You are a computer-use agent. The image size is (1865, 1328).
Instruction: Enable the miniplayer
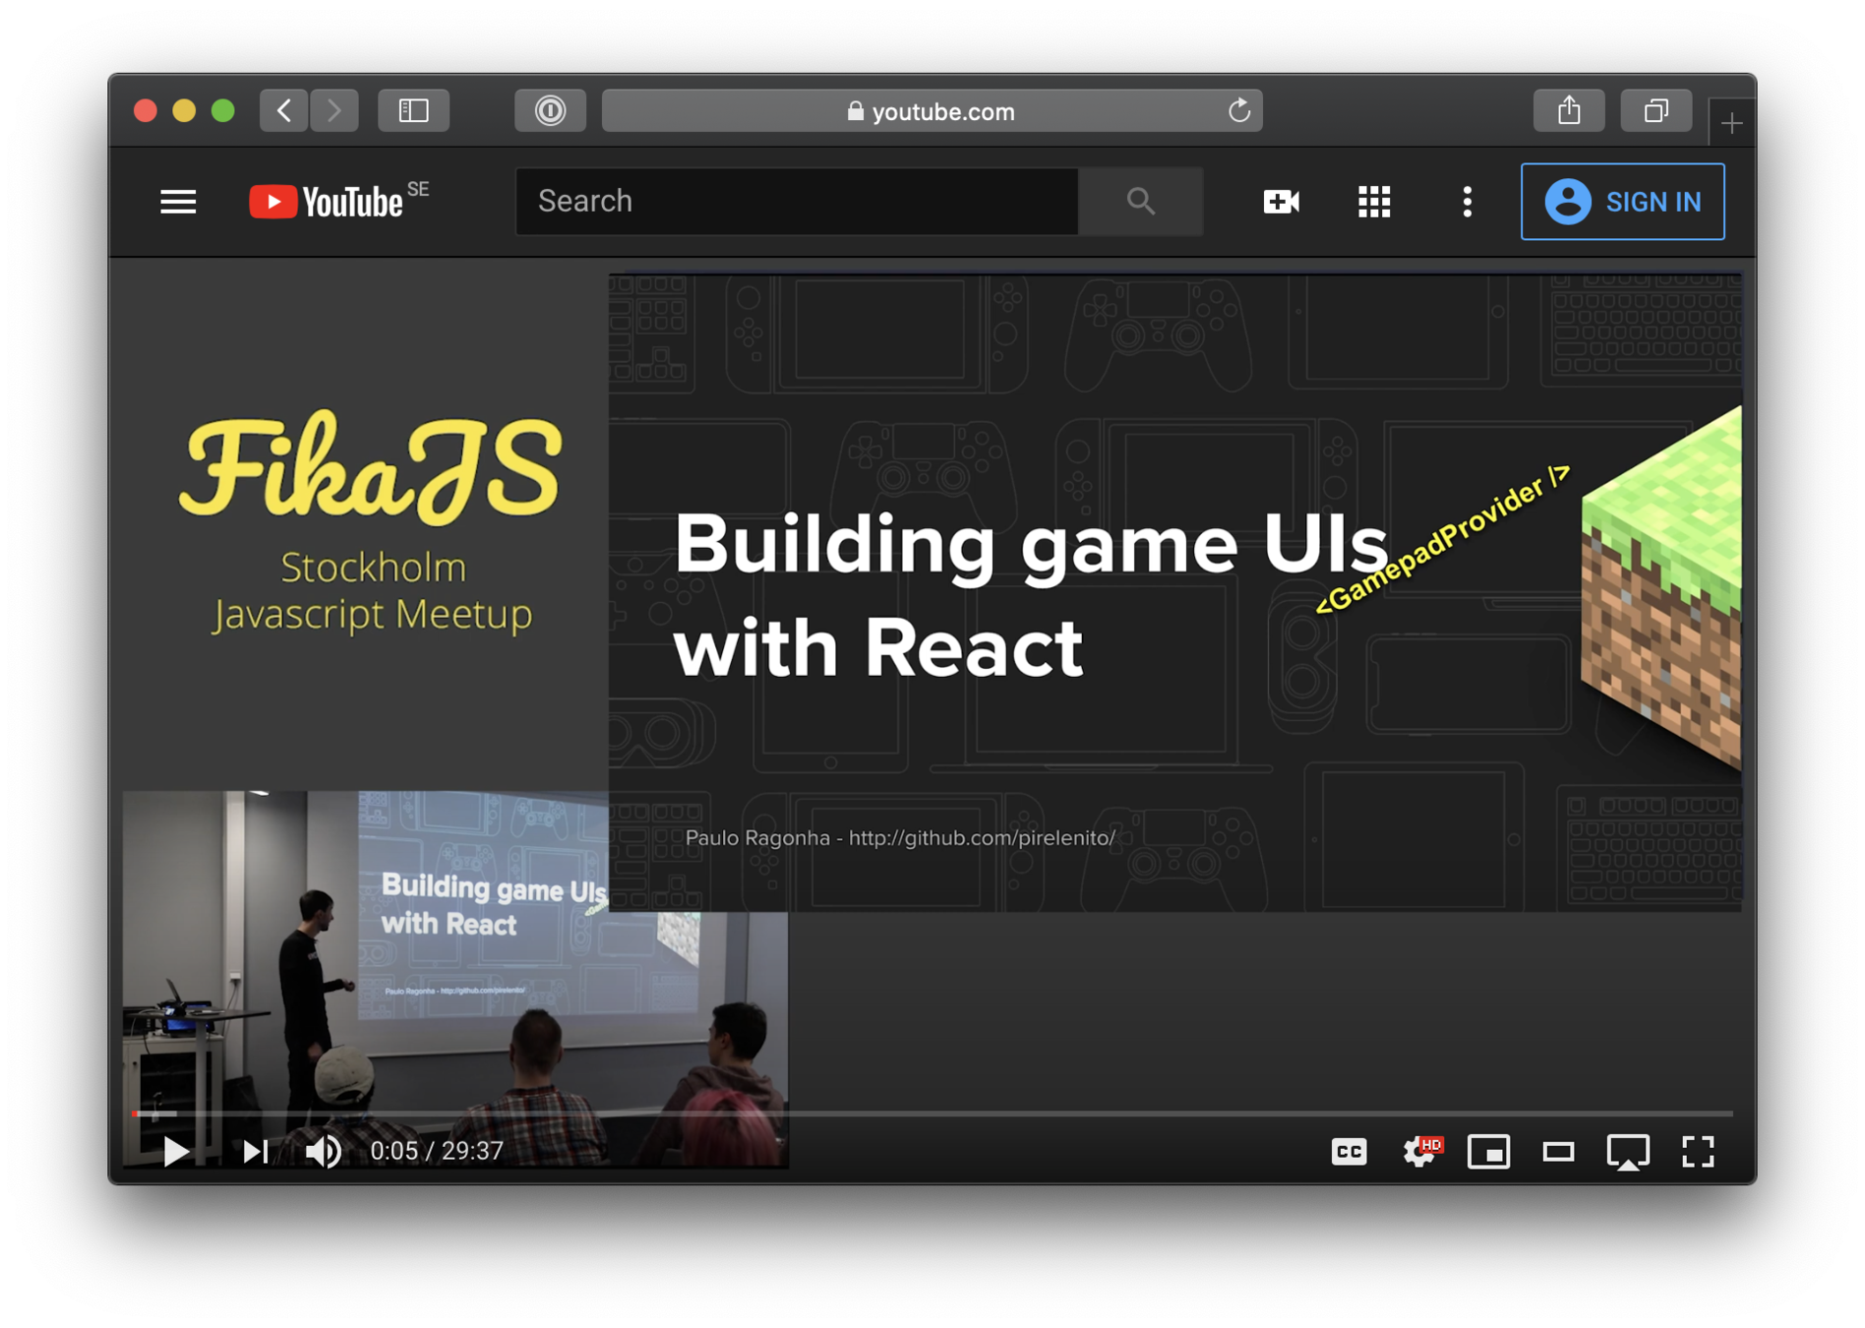pyautogui.click(x=1488, y=1151)
